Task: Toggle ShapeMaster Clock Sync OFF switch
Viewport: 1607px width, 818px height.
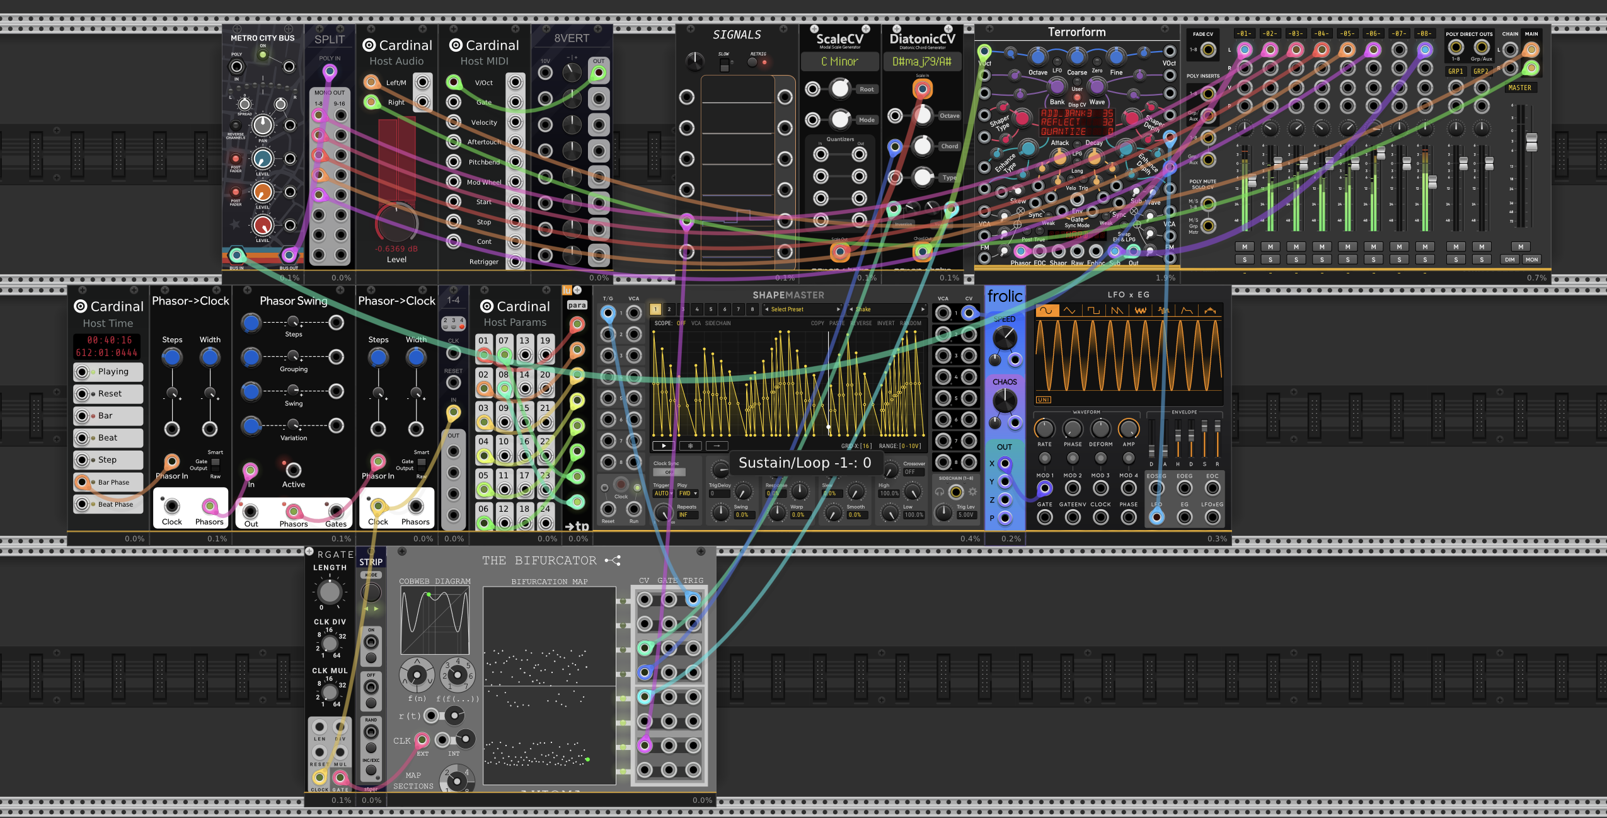Action: point(669,472)
